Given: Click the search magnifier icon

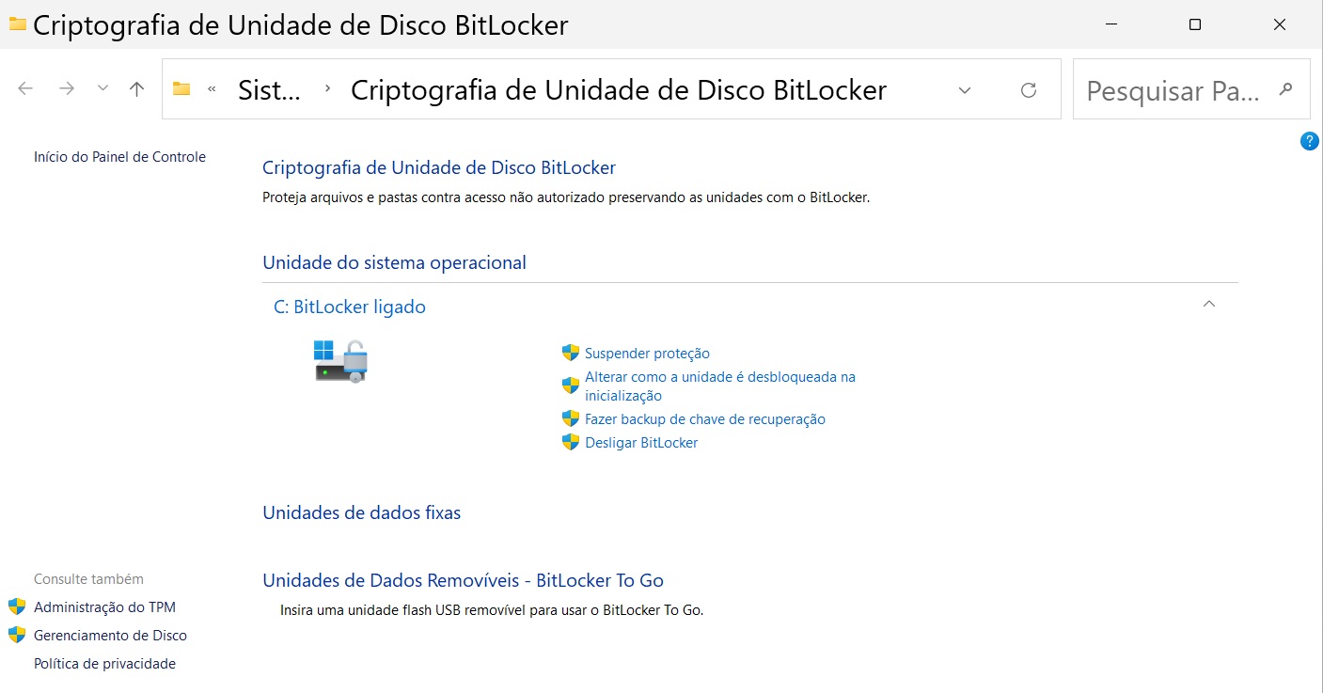Looking at the screenshot, I should pyautogui.click(x=1286, y=89).
